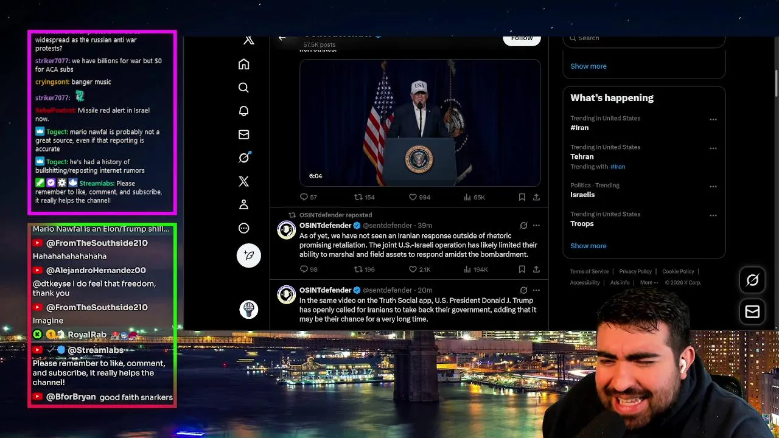Viewport: 779px width, 438px height.
Task: Open more options on 39m post
Action: coord(536,226)
